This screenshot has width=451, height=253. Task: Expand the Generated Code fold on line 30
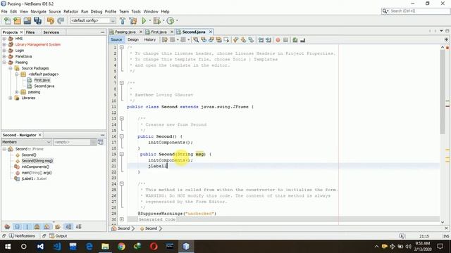pos(122,219)
